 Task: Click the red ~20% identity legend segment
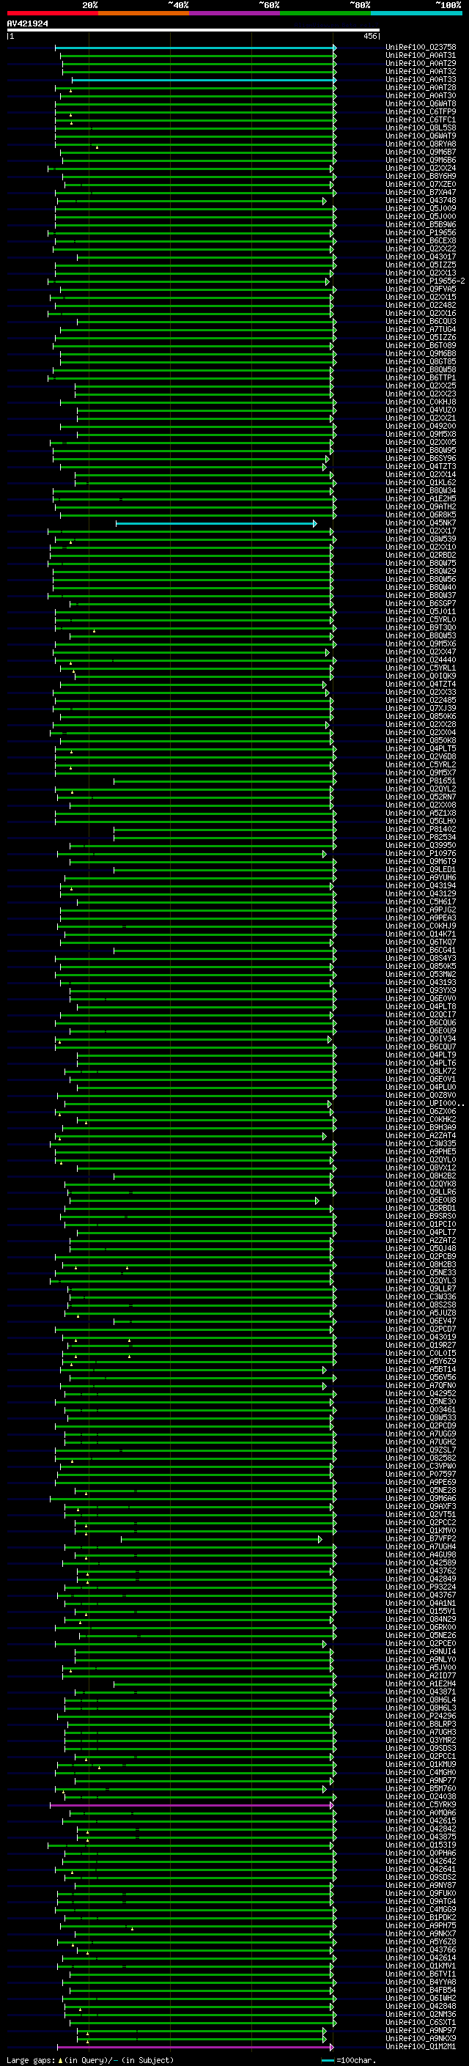[53, 14]
